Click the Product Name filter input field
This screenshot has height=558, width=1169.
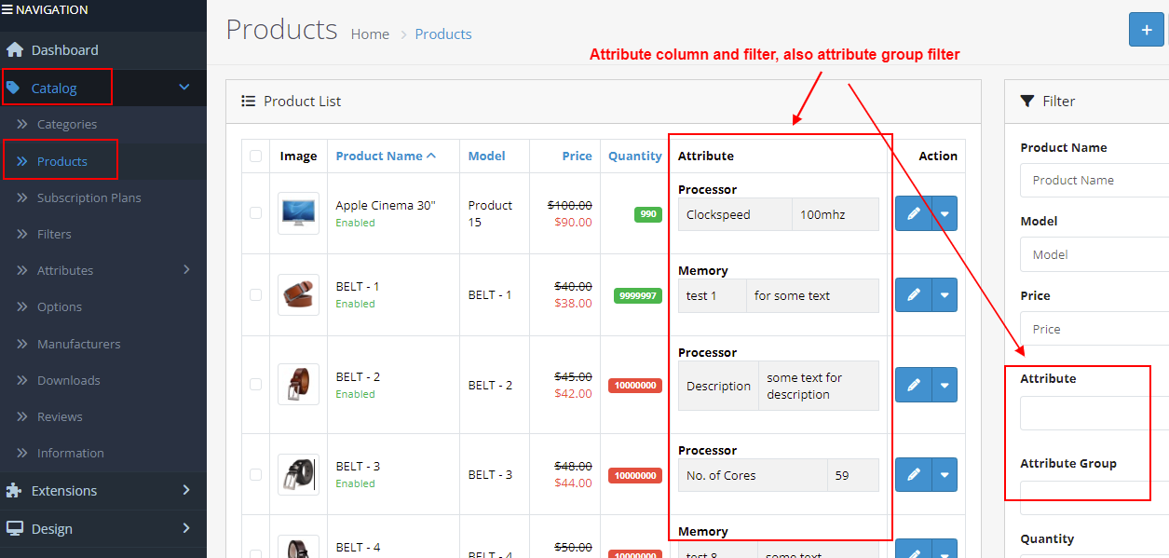pyautogui.click(x=1094, y=181)
